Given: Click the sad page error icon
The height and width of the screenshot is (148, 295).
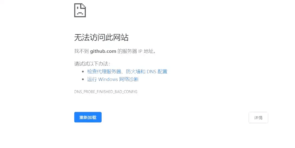Looking at the screenshot, I should pos(80,10).
